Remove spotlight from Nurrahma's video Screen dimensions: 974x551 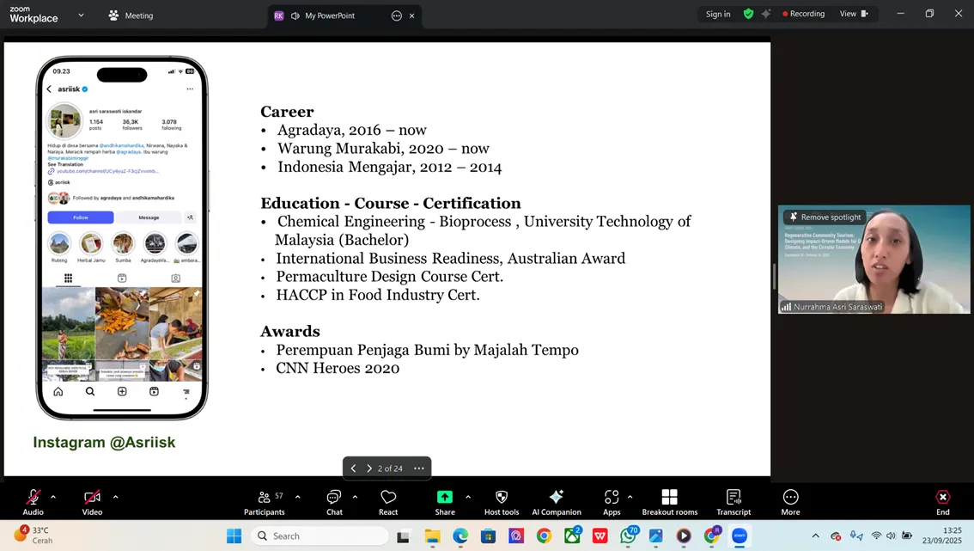click(825, 217)
